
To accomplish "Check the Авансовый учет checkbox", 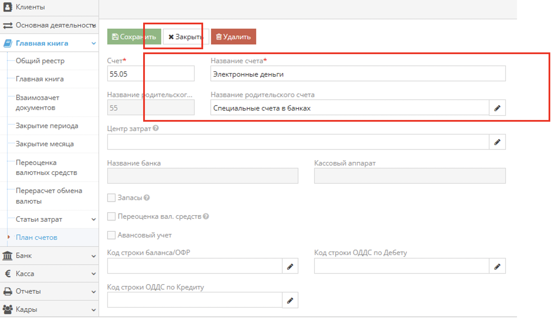I will (x=111, y=235).
